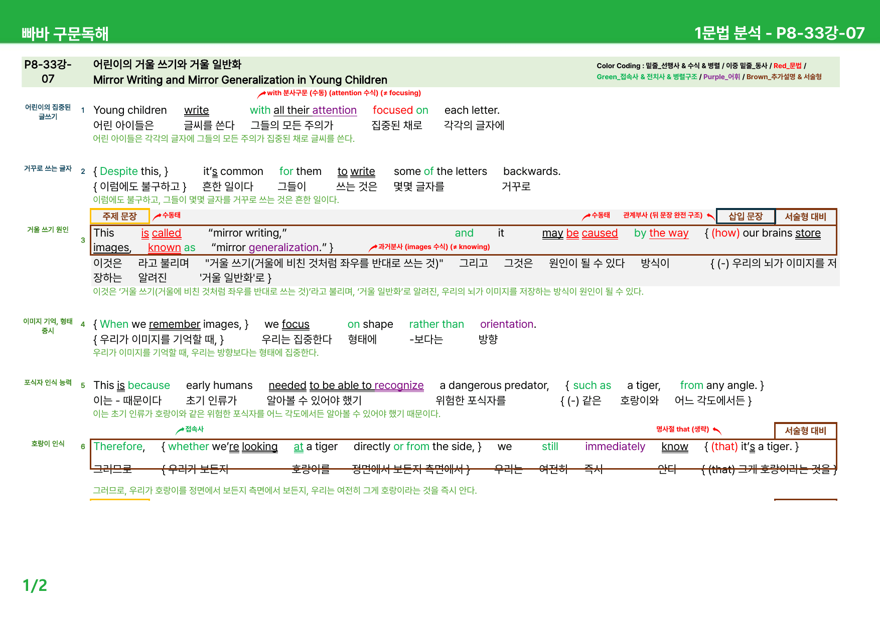This screenshot has height=622, width=880.
Task: Click the red phrase 'focused on'
Action: tap(400, 110)
